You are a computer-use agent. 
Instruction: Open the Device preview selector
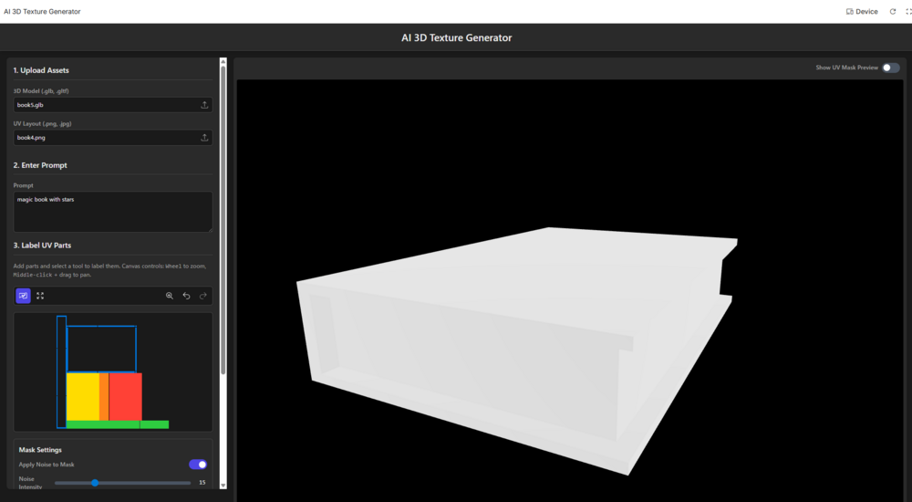pyautogui.click(x=862, y=12)
